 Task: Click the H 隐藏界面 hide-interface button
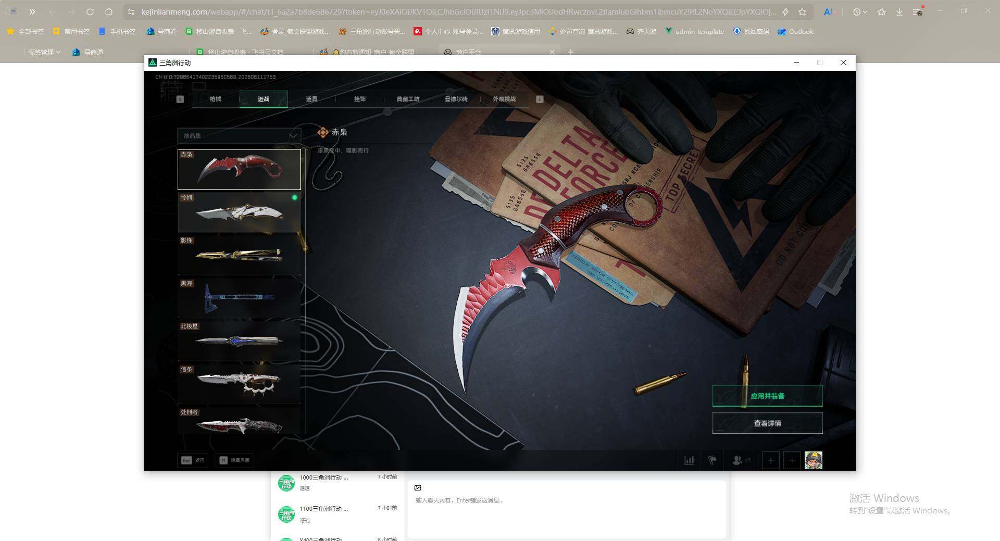click(x=234, y=460)
